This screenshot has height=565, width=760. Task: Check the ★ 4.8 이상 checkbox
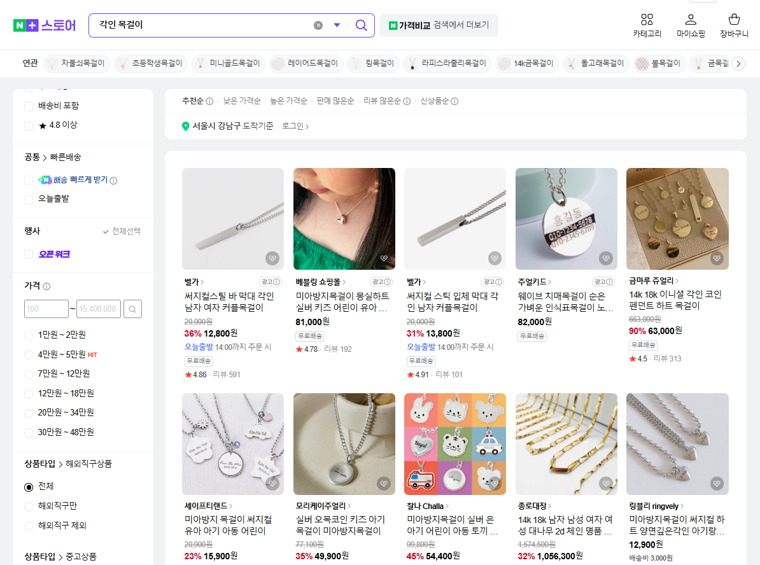click(29, 126)
